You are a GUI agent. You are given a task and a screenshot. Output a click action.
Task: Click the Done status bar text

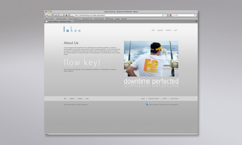(47, 134)
